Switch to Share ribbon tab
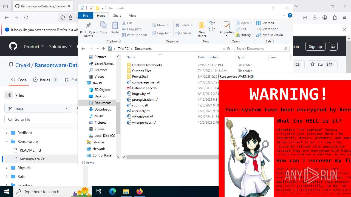The image size is (351, 197). point(117,16)
